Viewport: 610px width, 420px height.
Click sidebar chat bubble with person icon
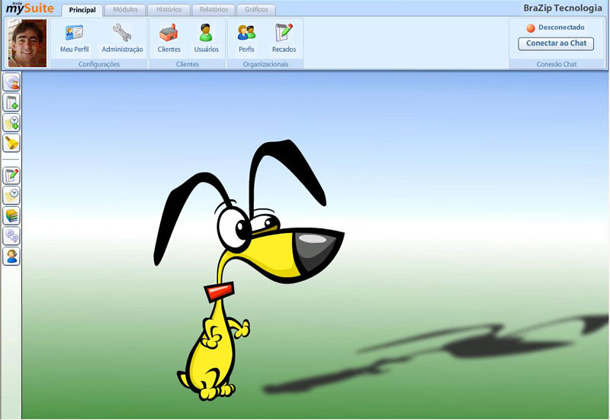click(11, 82)
